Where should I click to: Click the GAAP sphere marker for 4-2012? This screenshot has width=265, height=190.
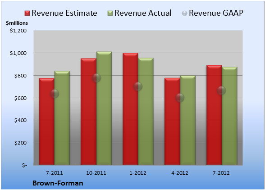click(x=180, y=98)
